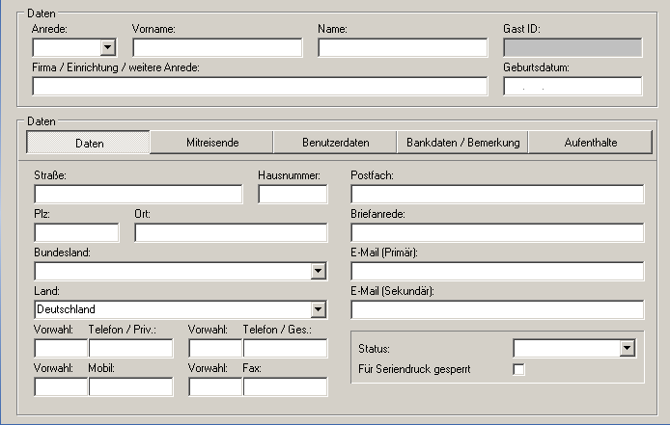Click into the Vorname text field
The height and width of the screenshot is (425, 670).
pos(217,47)
